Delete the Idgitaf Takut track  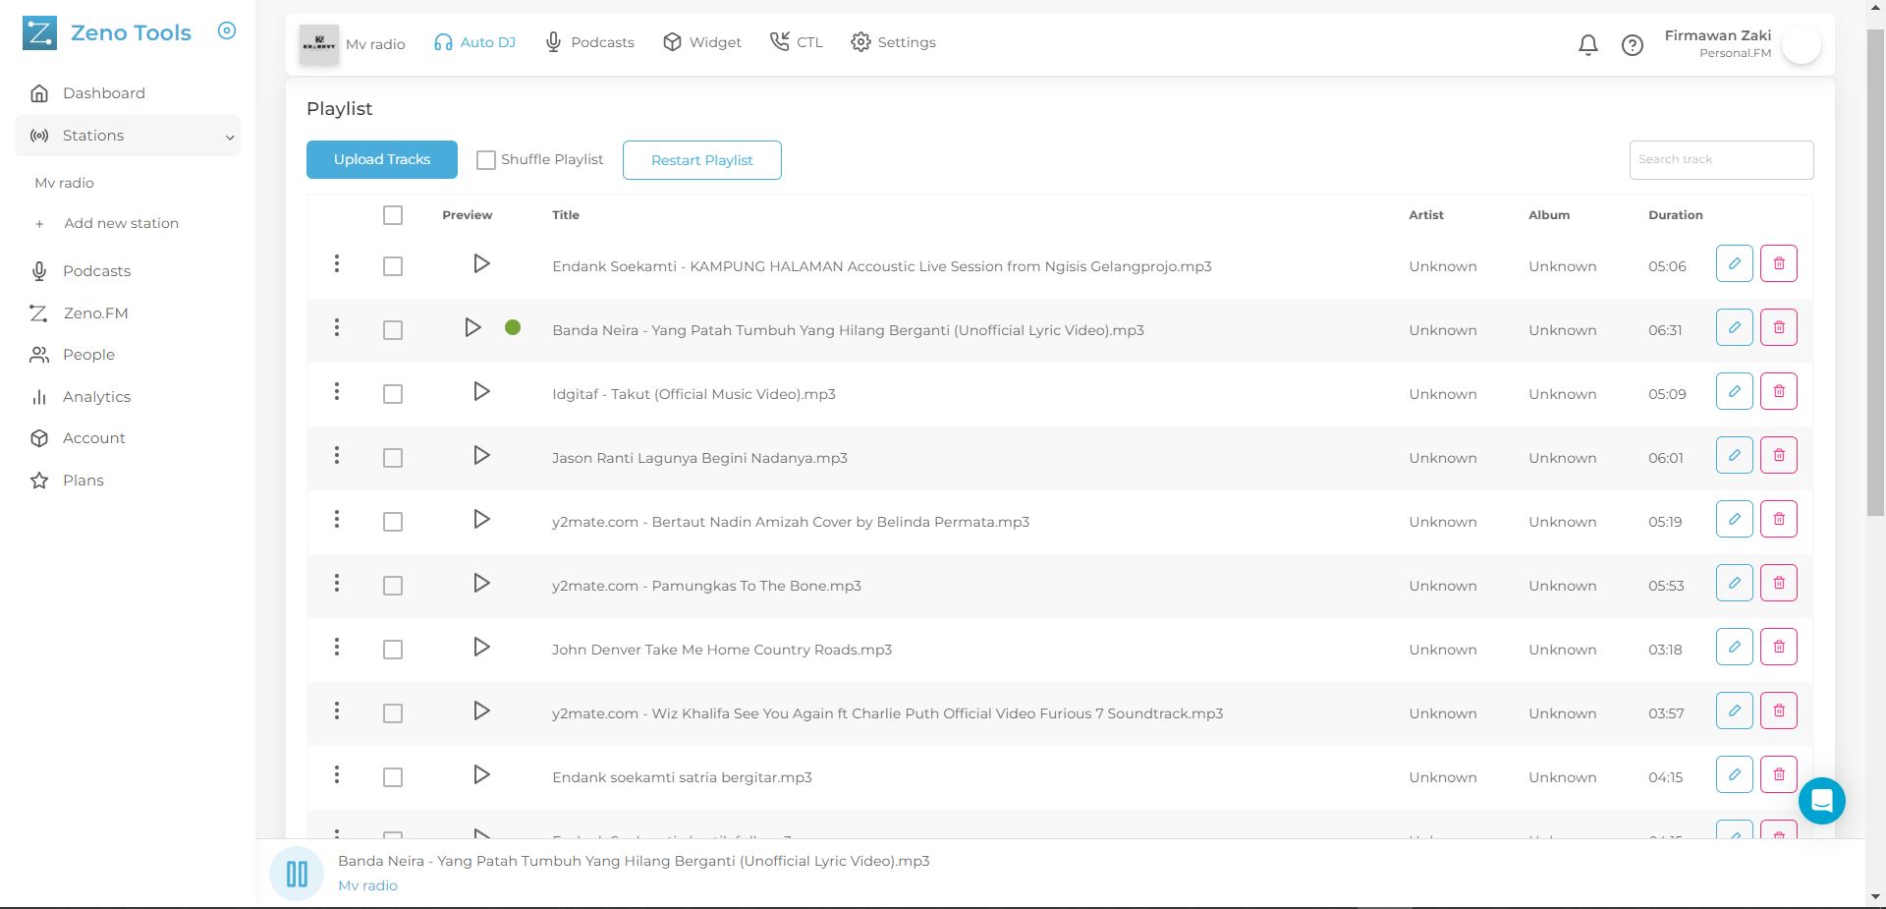click(1779, 391)
